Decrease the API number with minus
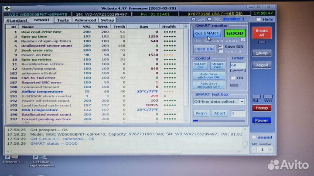314x176 pixels. 254,149
